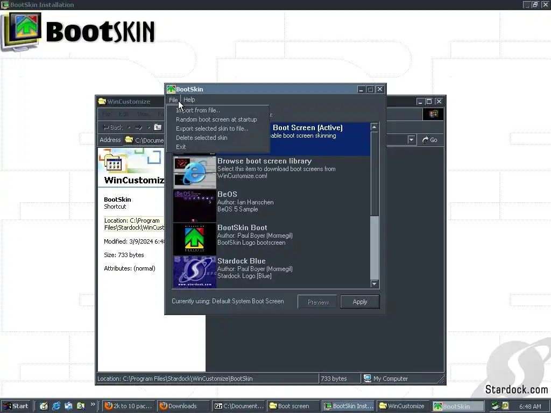Click the BootSkin Boot skin title
This screenshot has height=413, width=551.
[x=242, y=227]
